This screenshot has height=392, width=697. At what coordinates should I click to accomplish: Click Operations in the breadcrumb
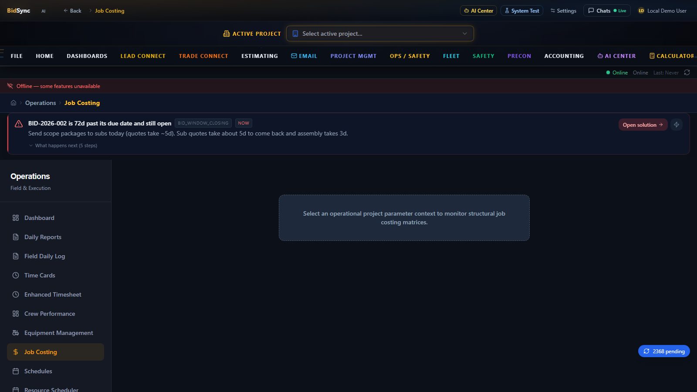click(41, 103)
